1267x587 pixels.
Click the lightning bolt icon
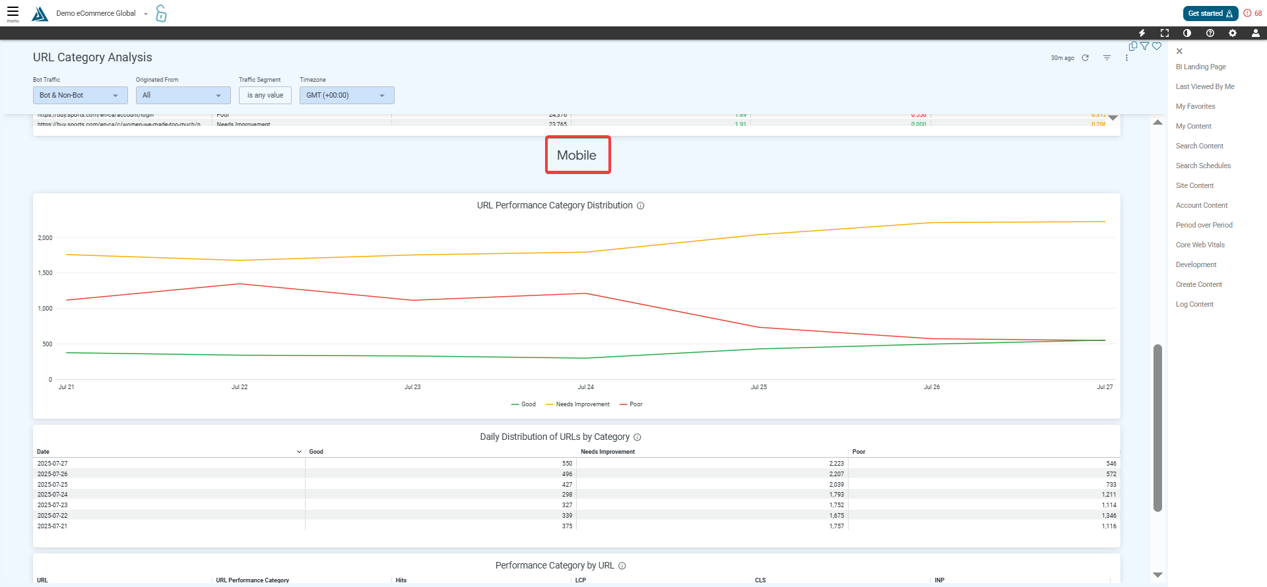pos(1142,33)
